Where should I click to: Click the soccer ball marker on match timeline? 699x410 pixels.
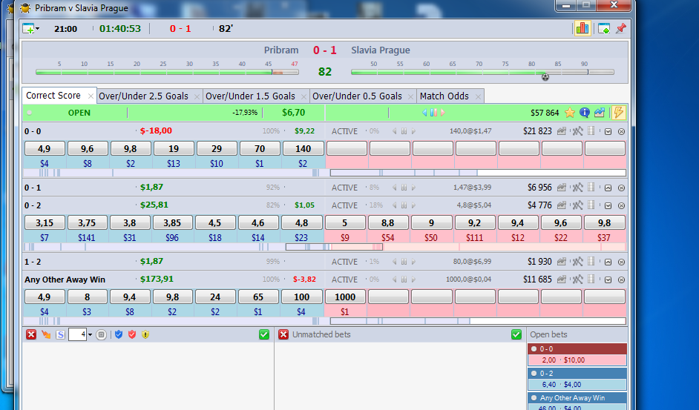pos(545,77)
